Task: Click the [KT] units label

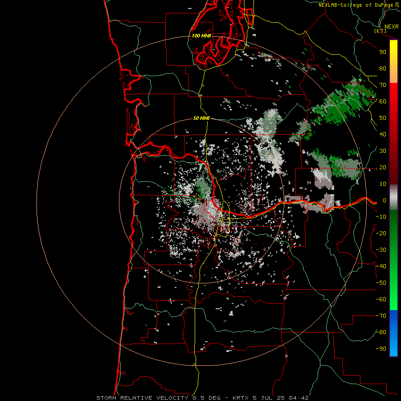Action: pos(381,31)
